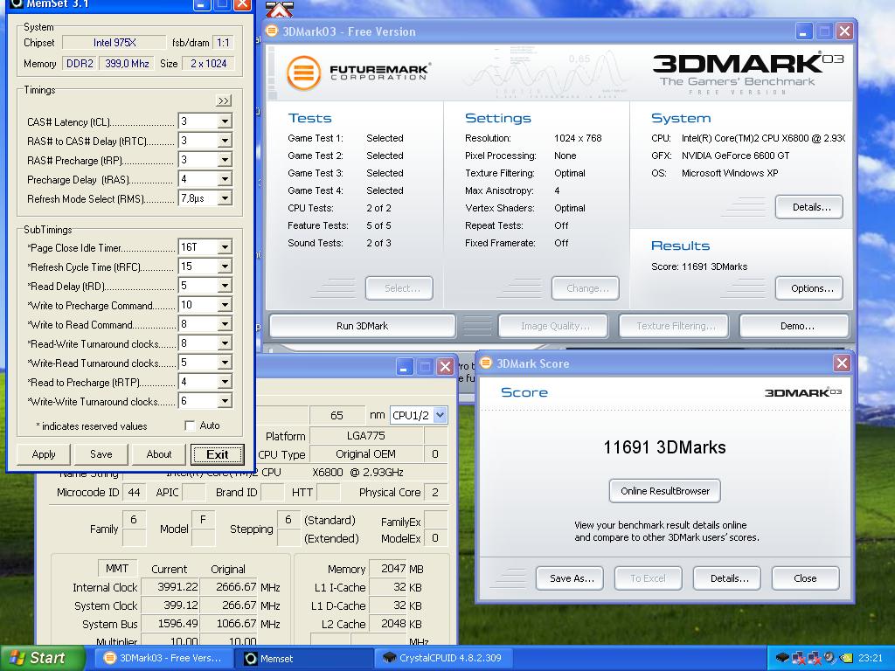The image size is (895, 671).
Task: Click the Demo button in 3DMark03
Action: point(794,326)
